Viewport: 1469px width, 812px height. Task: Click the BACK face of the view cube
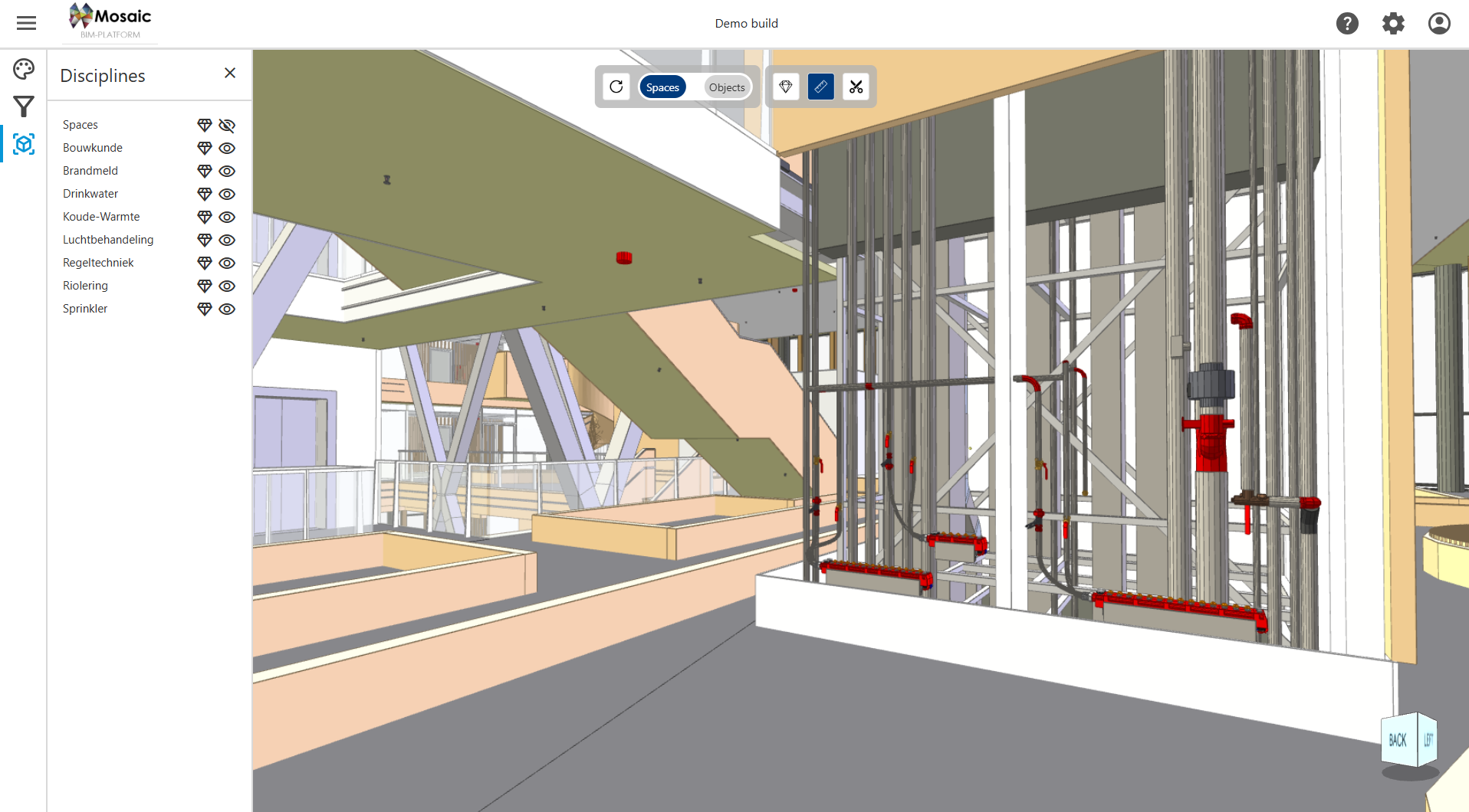(x=1399, y=740)
